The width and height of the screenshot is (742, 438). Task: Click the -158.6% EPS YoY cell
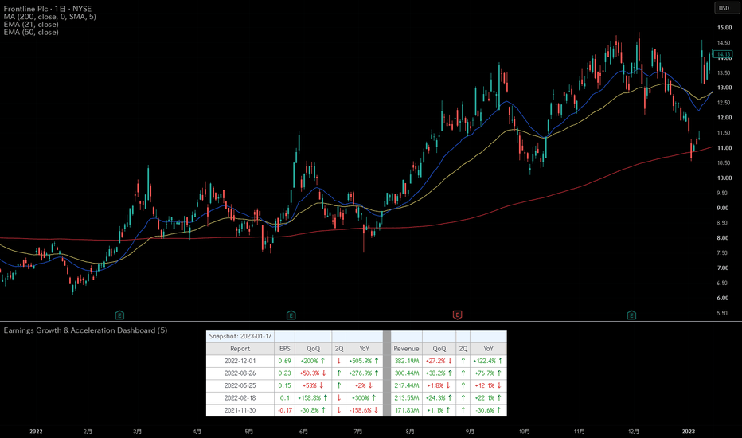click(364, 410)
